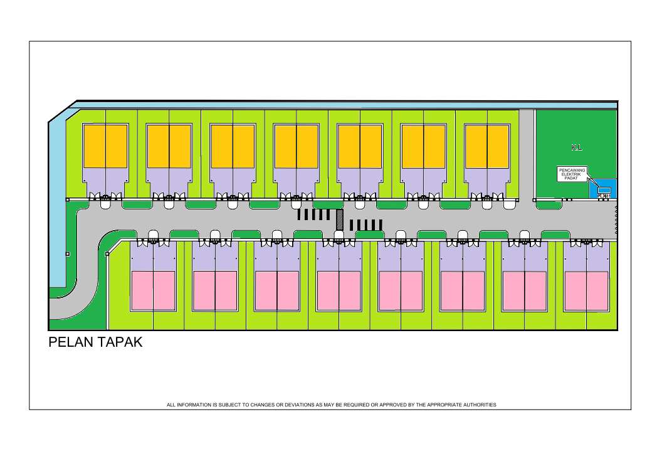
Task: Select the PT.7611 lot label
Action: click(604, 196)
